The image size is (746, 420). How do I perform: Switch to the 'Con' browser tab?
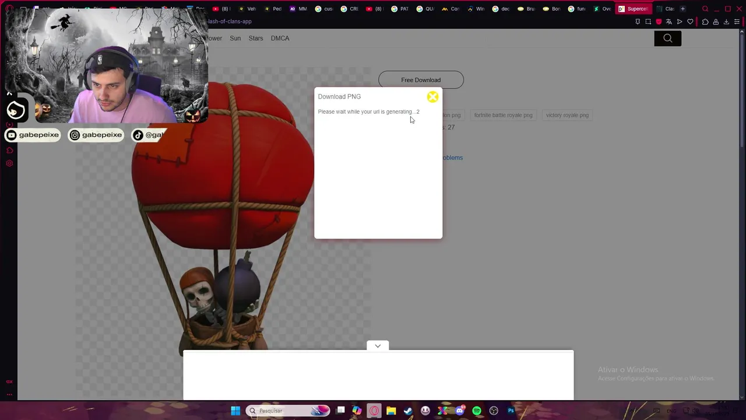[451, 9]
